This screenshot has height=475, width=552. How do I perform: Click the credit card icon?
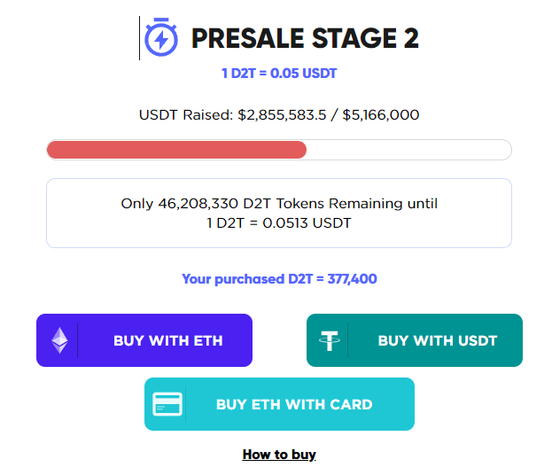coord(167,404)
